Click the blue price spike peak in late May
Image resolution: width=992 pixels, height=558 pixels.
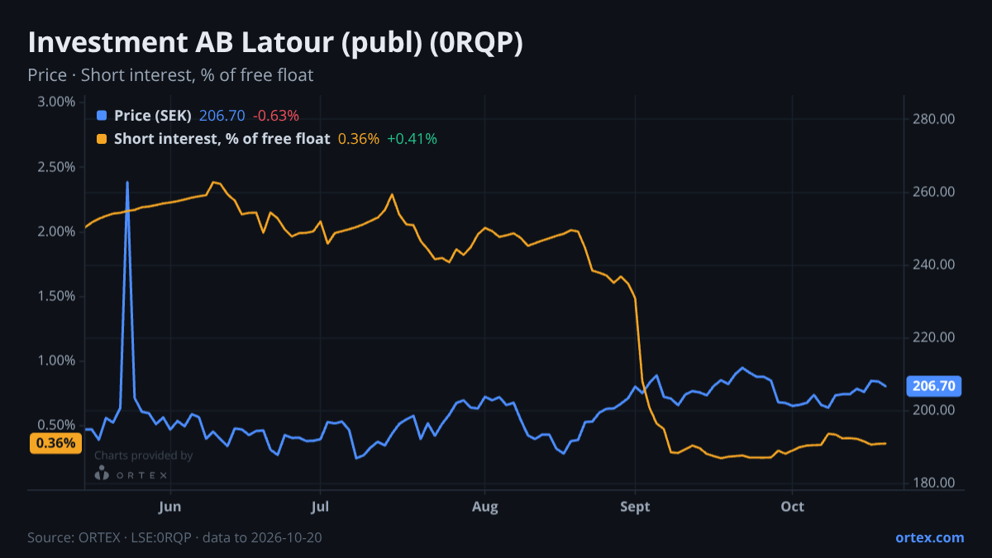[127, 182]
